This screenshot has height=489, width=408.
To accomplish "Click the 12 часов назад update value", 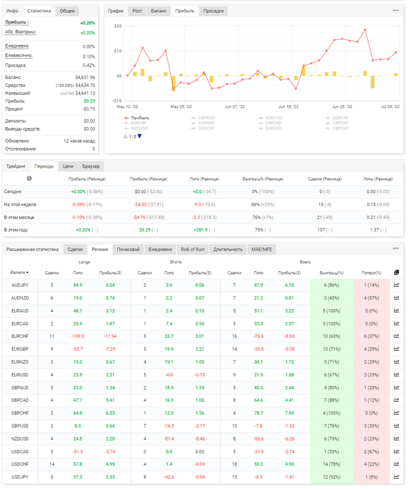I will pos(79,141).
